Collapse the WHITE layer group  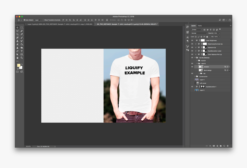point(196,63)
